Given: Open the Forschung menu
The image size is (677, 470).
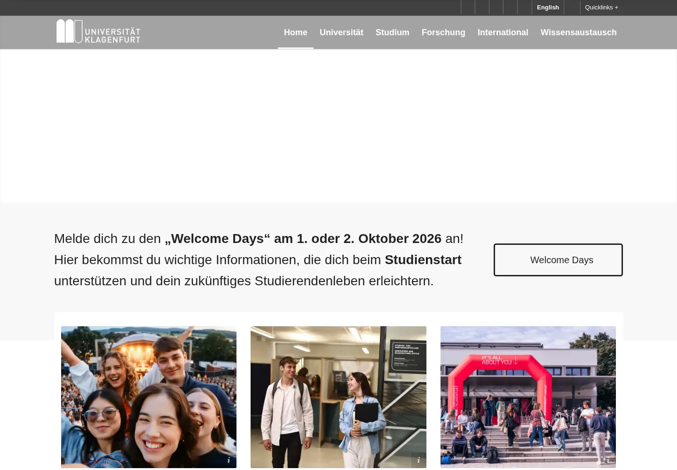Looking at the screenshot, I should pyautogui.click(x=443, y=32).
